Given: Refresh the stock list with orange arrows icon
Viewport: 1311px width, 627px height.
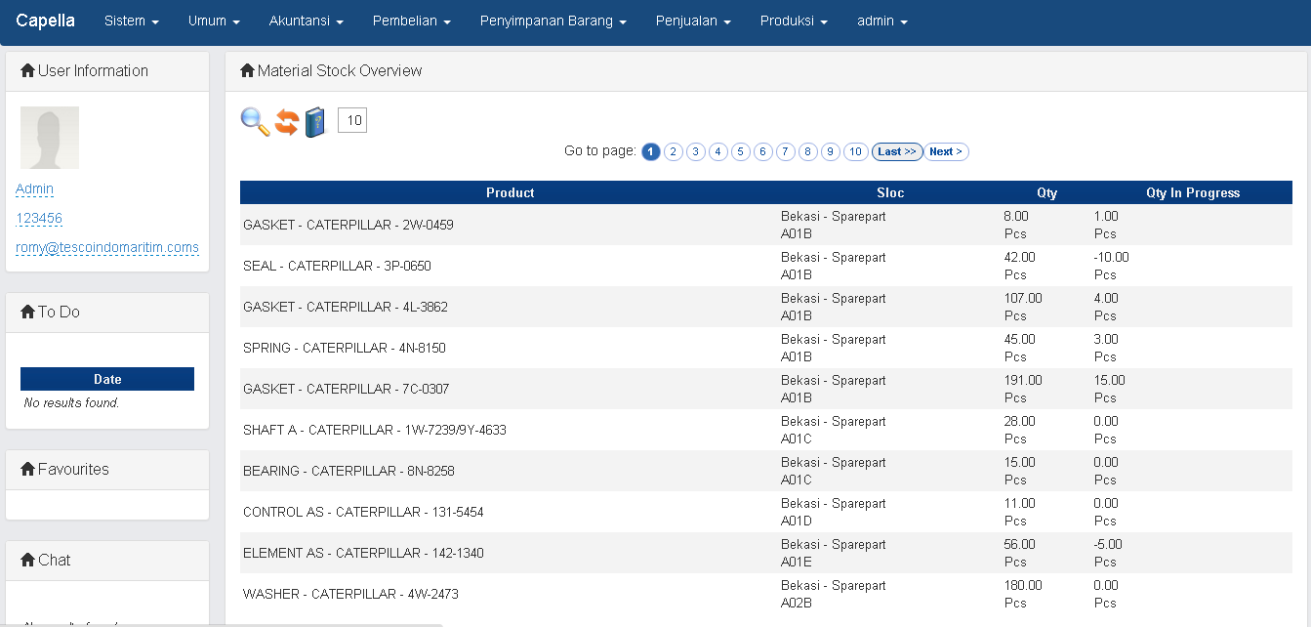Looking at the screenshot, I should (284, 122).
